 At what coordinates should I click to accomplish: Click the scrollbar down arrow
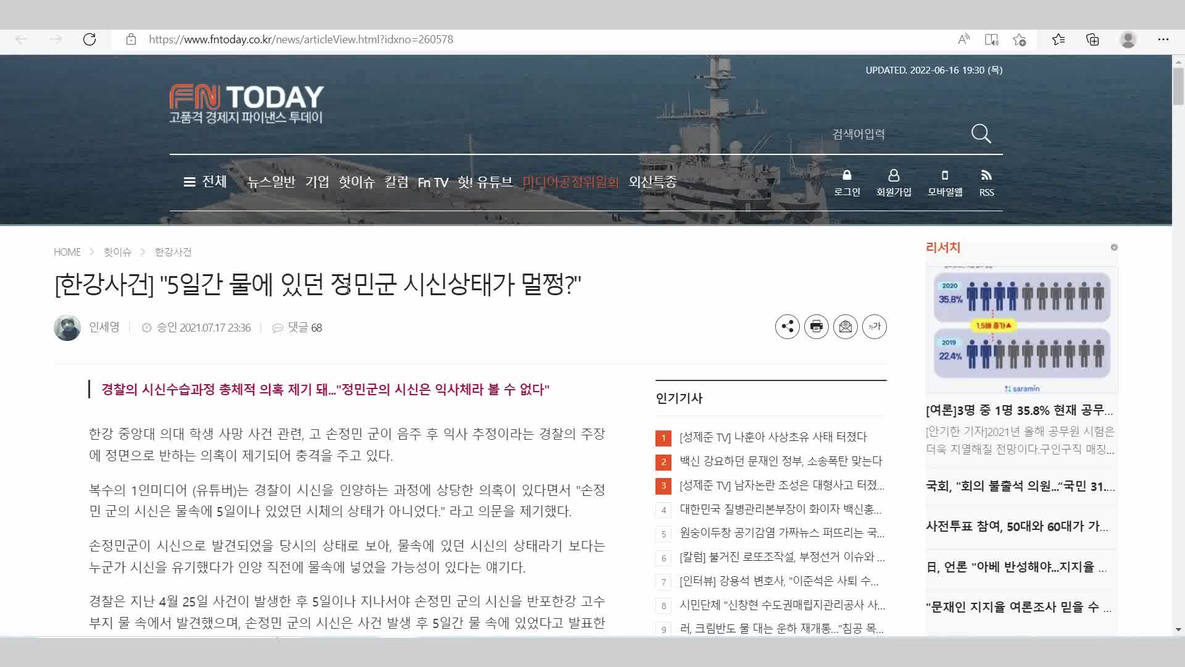1178,629
